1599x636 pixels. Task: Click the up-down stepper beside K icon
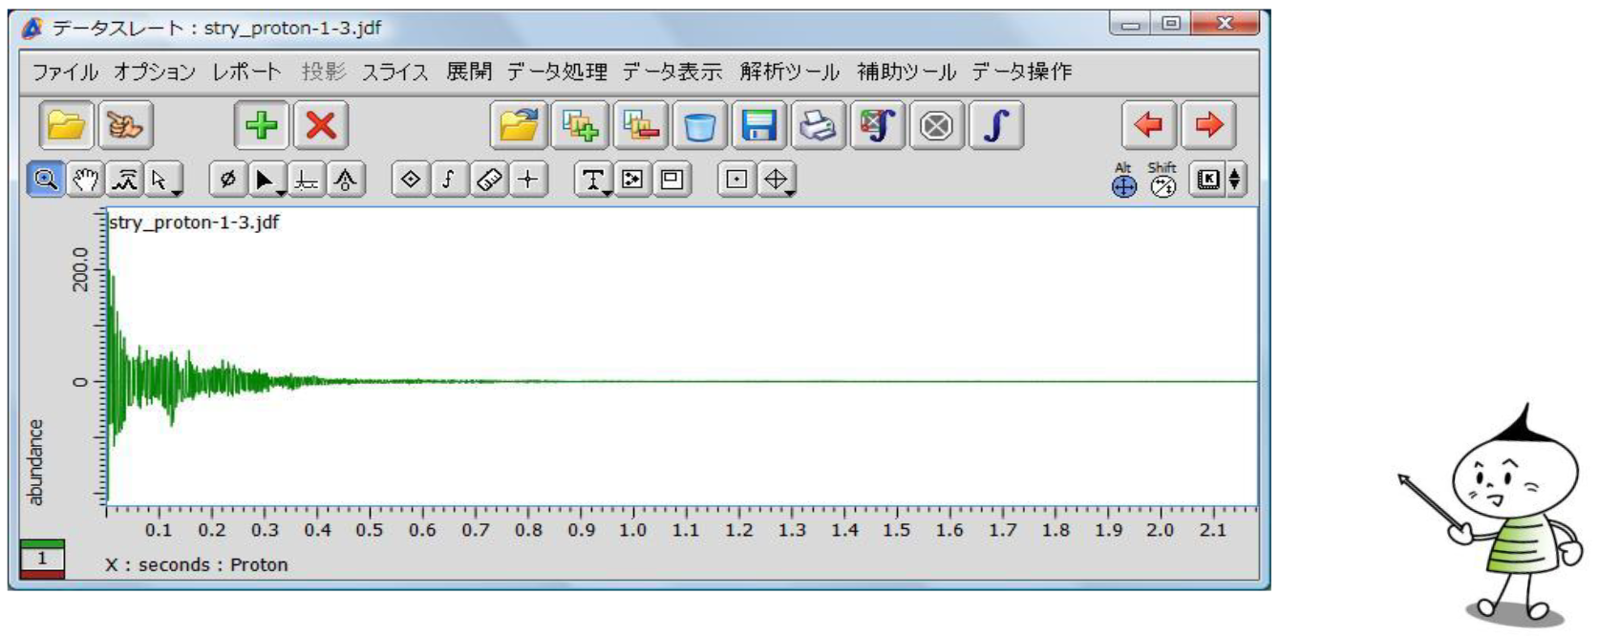click(1235, 180)
